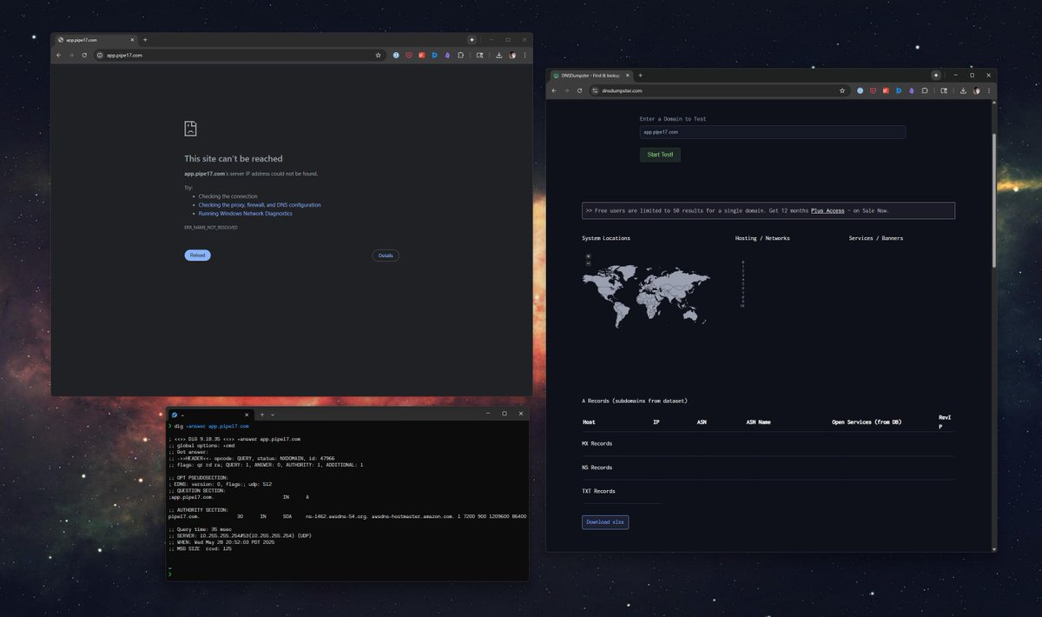Viewport: 1042px width, 617px height.
Task: Open new tab in app.pipe17.com window
Action: click(145, 39)
